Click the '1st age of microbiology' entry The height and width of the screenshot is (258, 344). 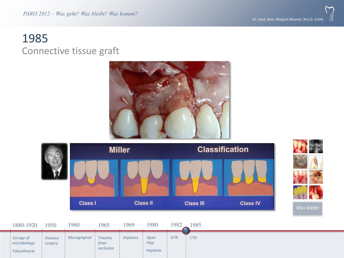[24, 241]
